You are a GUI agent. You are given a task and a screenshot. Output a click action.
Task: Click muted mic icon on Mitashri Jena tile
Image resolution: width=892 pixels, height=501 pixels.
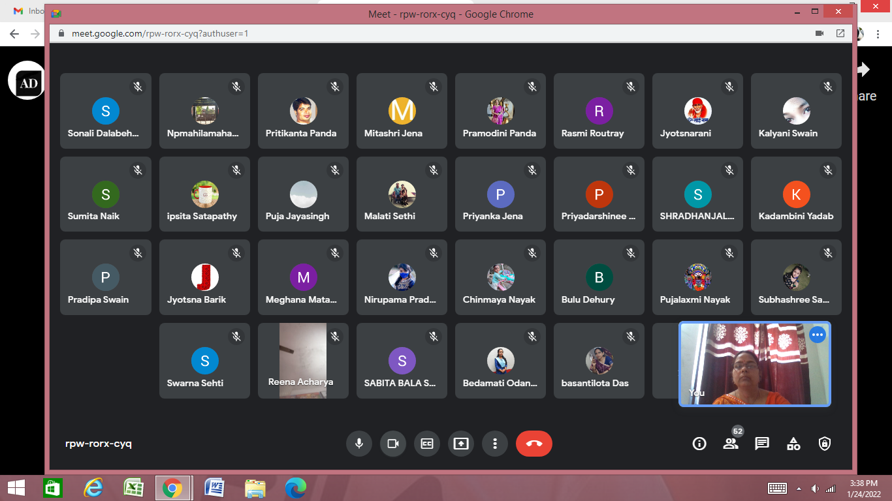click(x=434, y=86)
